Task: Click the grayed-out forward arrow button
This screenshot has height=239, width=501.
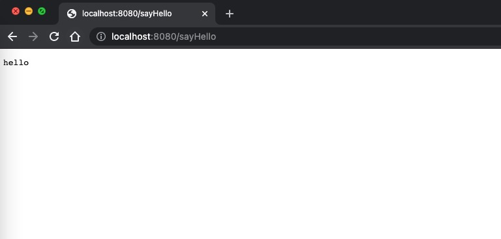Action: (33, 36)
